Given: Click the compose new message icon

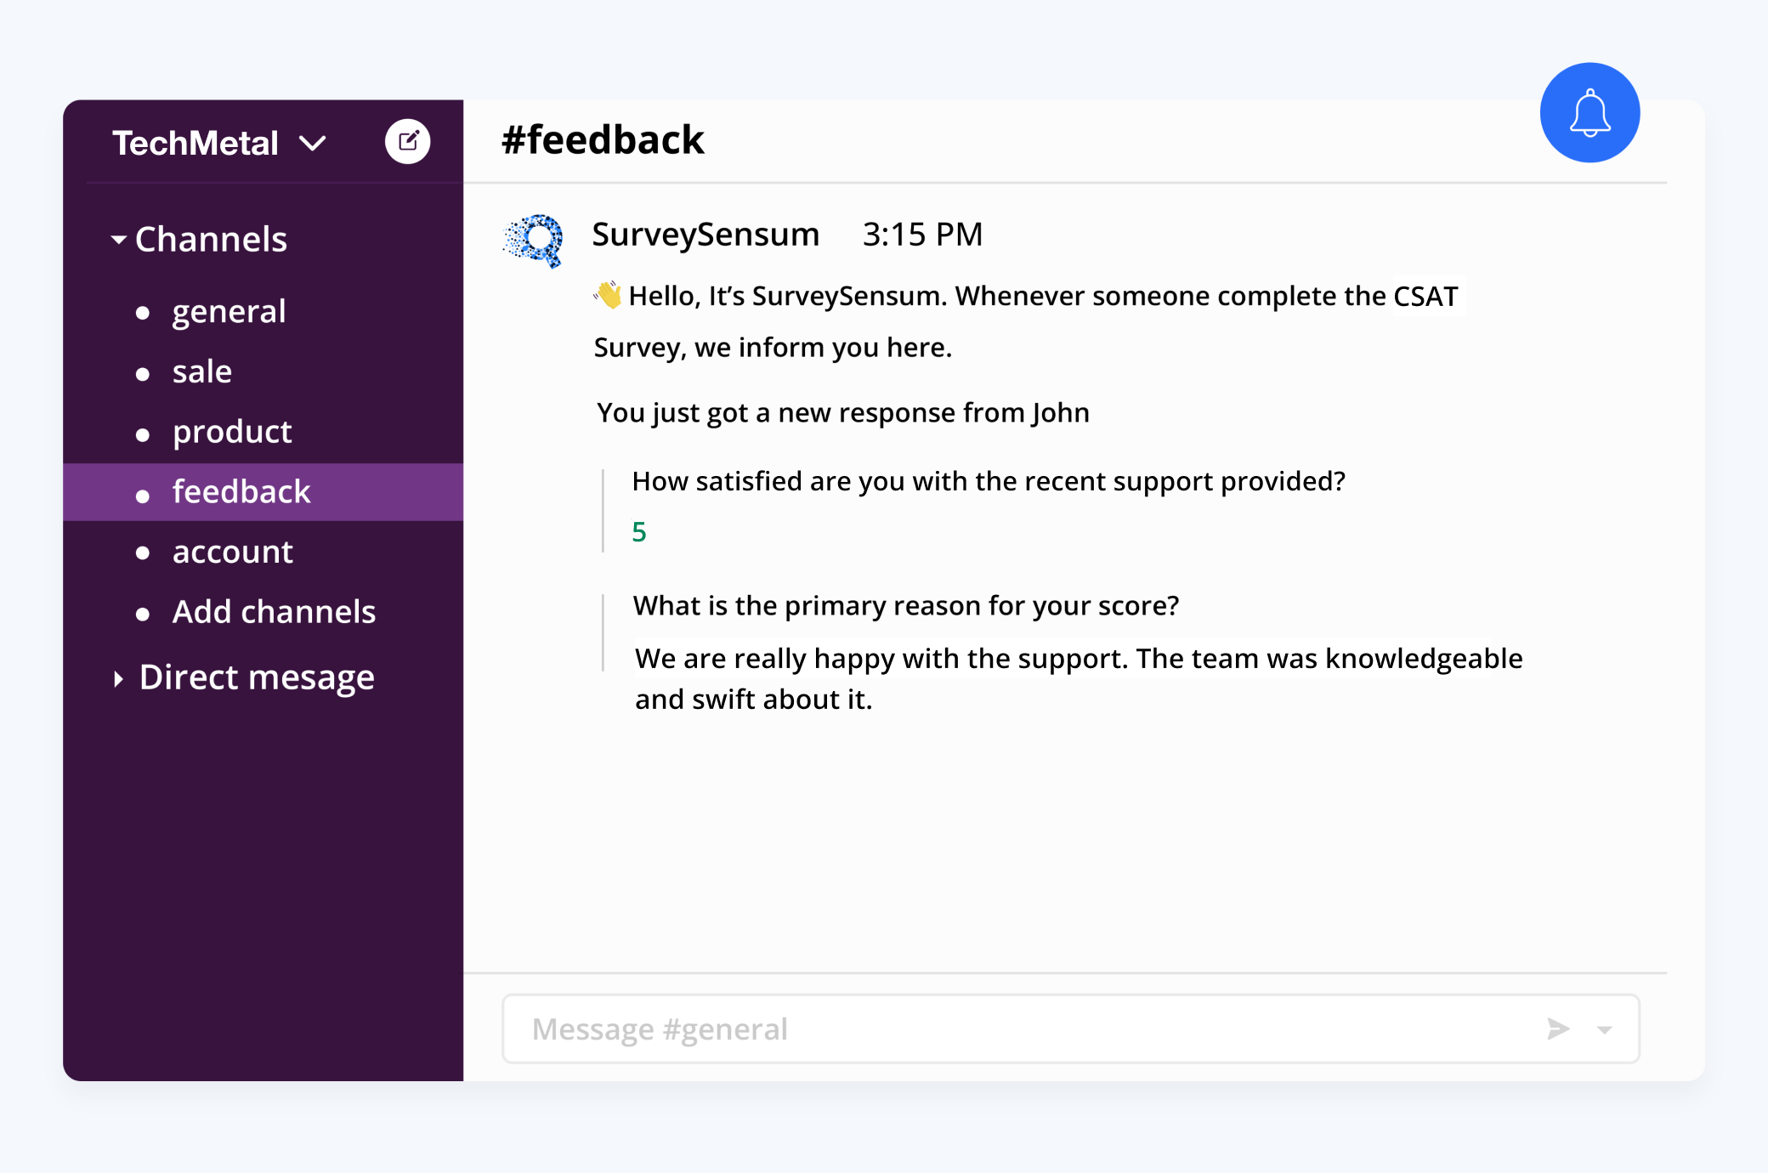Looking at the screenshot, I should coord(407,141).
